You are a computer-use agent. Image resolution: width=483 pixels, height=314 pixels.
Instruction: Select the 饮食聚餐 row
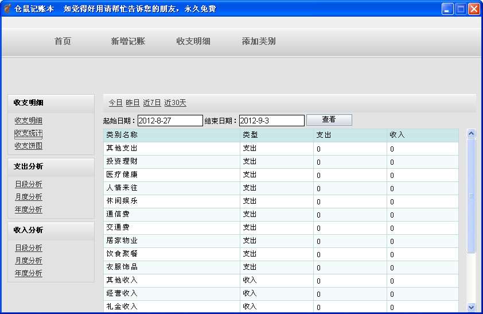[281, 254]
